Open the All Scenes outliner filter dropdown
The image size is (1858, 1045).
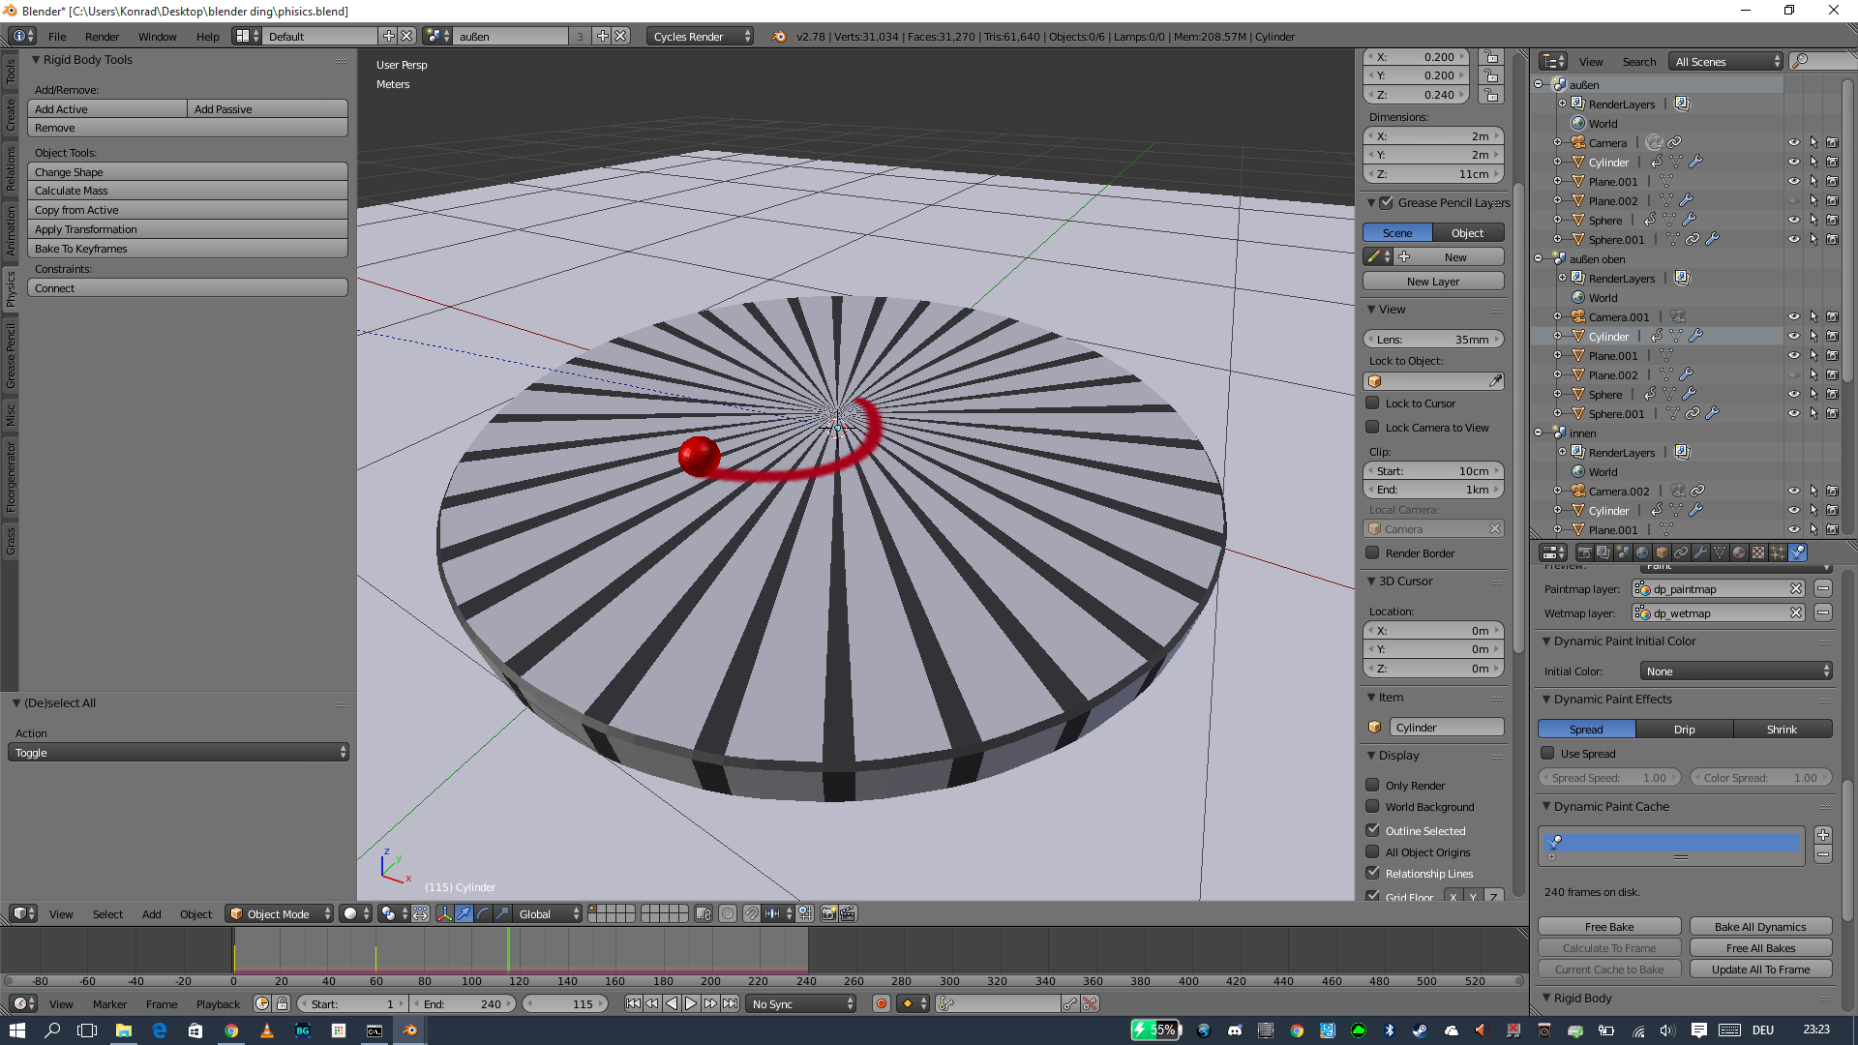pos(1725,61)
